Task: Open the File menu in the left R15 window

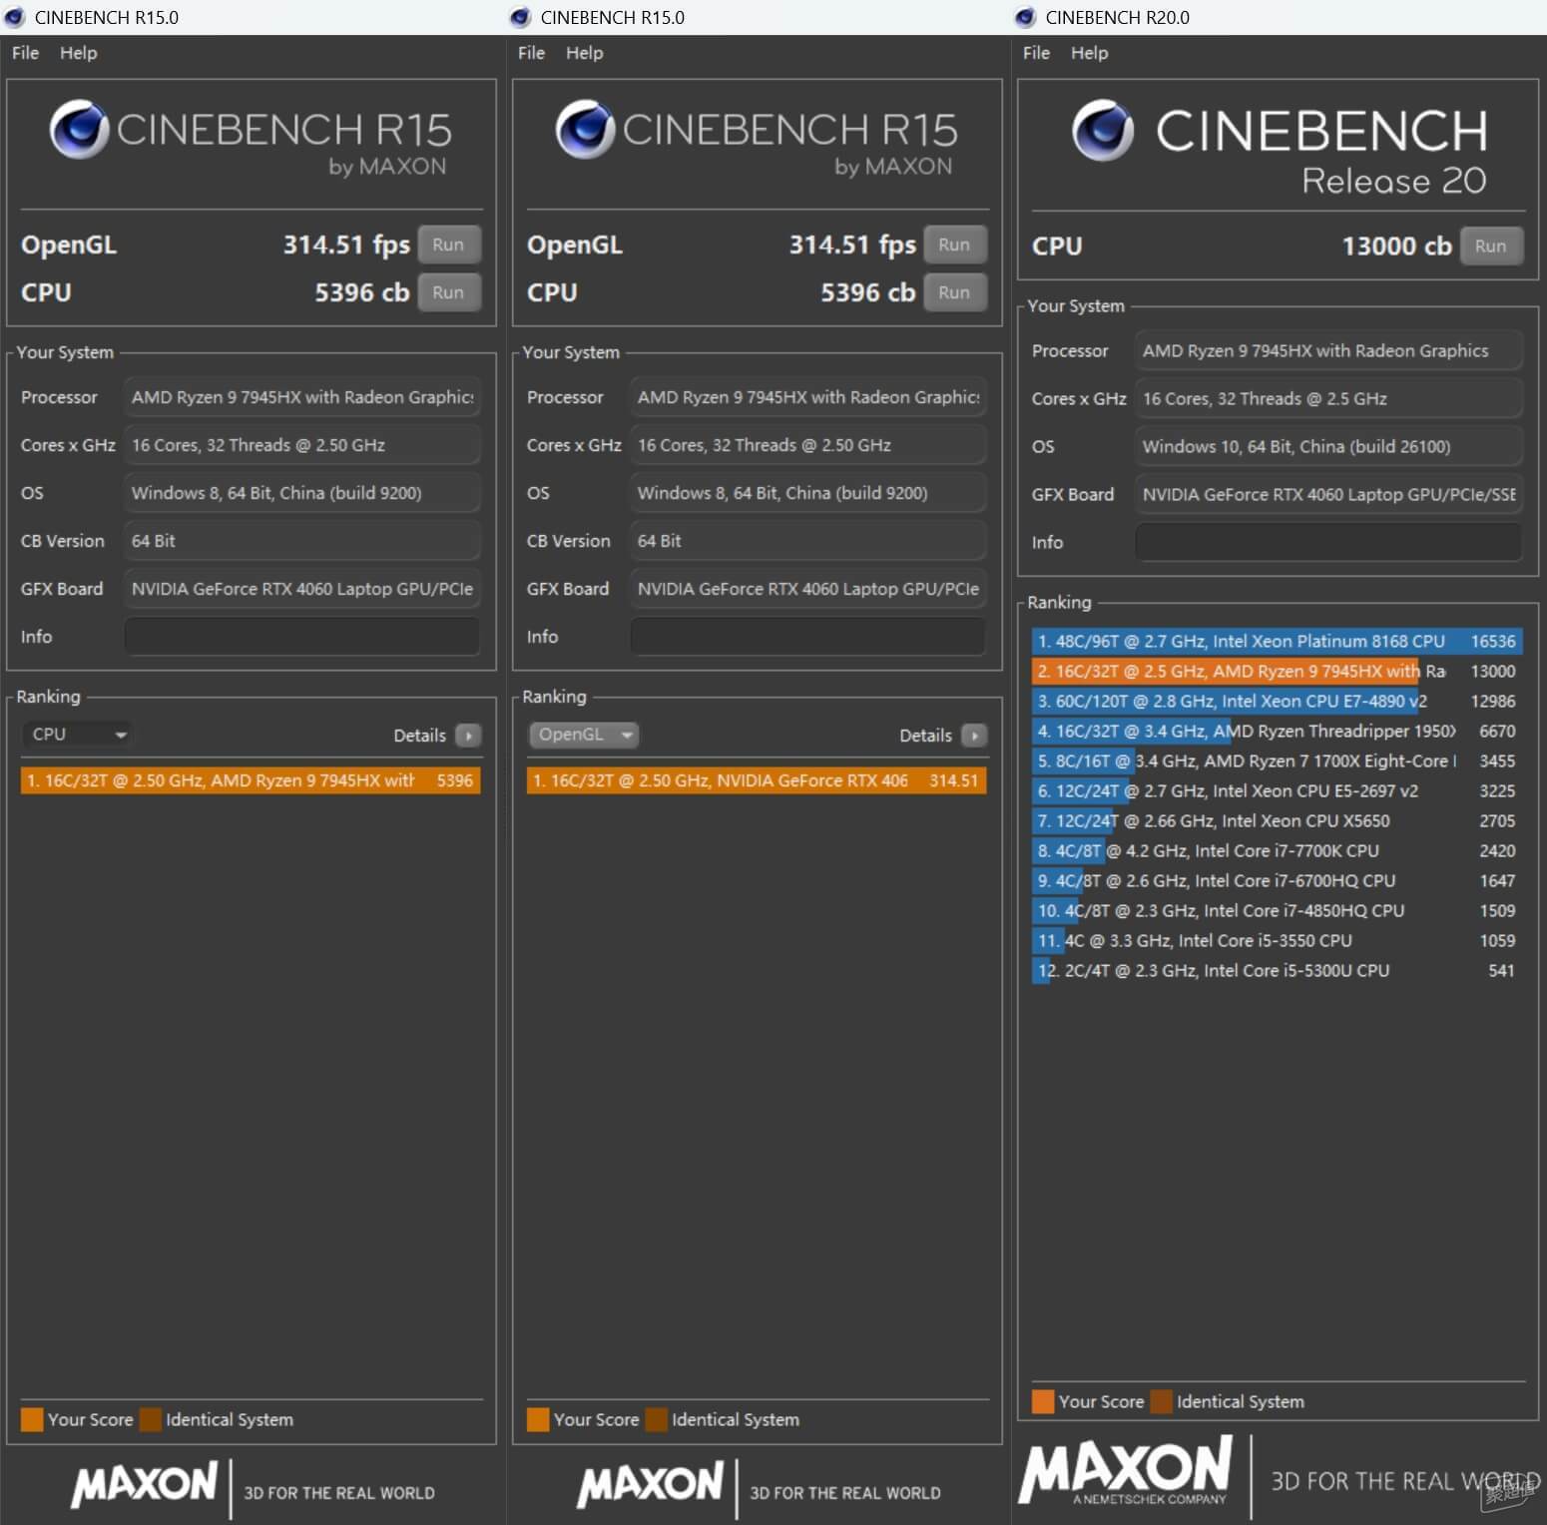Action: (x=25, y=53)
